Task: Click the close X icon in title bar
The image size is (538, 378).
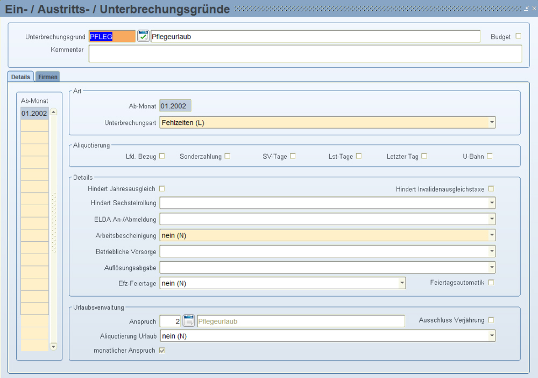Action: point(534,9)
